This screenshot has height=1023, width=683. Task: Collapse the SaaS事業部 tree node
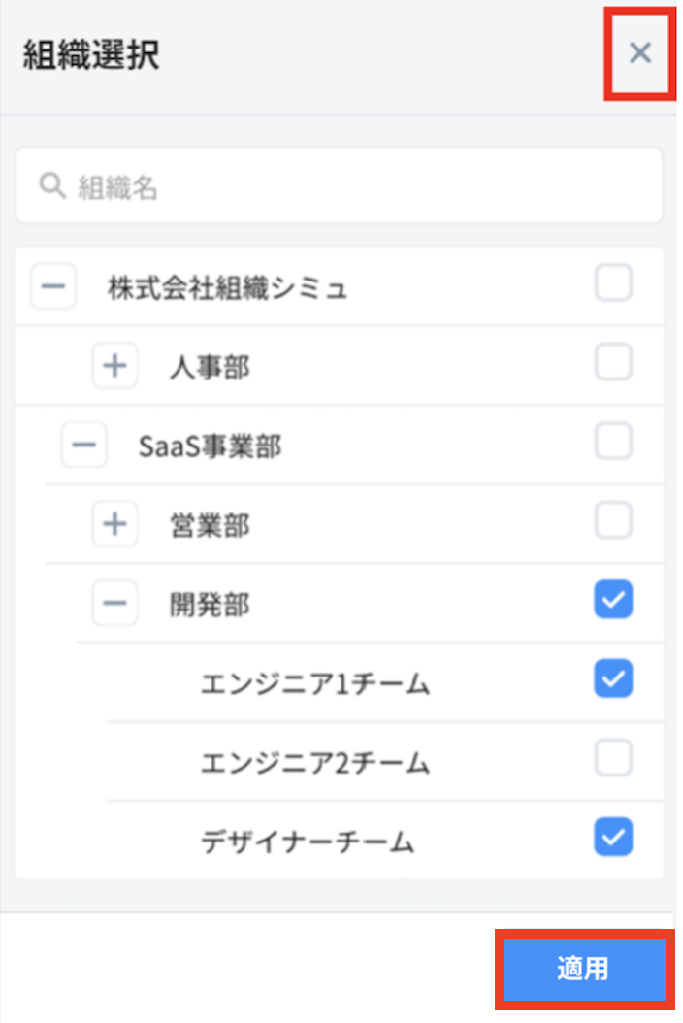(83, 445)
